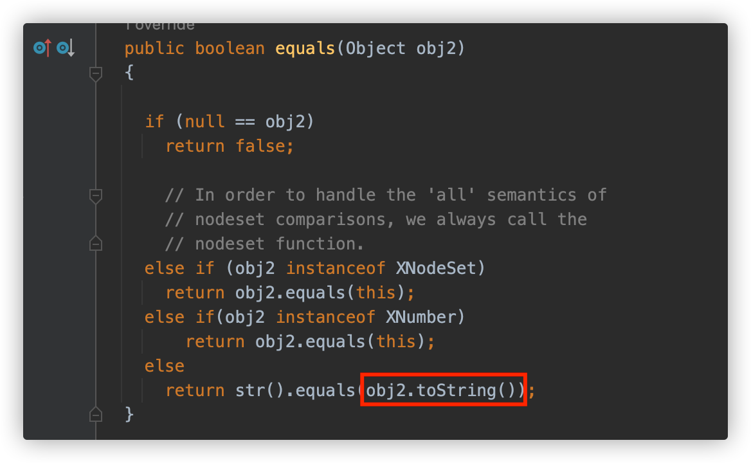751x463 pixels.
Task: Collapse the equals method body fold marker
Action: (x=96, y=73)
